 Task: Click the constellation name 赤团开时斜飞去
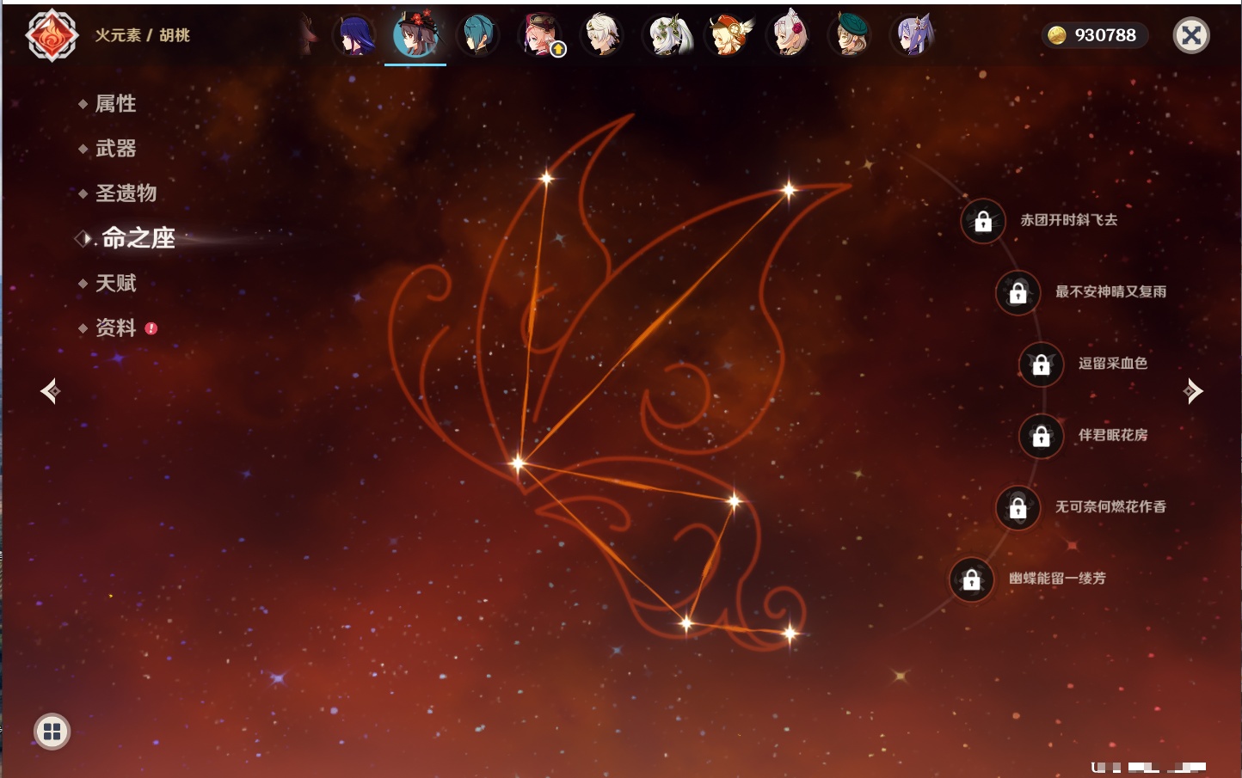tap(1069, 220)
